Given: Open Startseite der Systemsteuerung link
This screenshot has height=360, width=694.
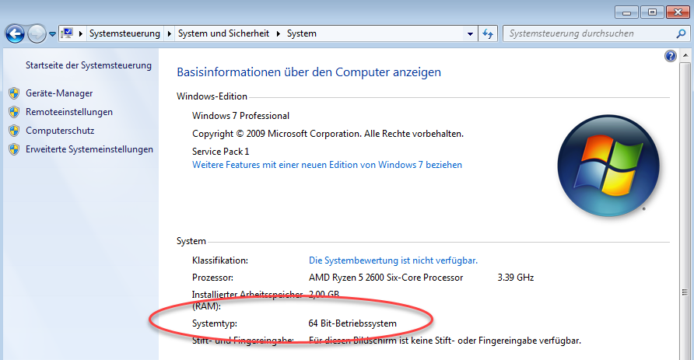Looking at the screenshot, I should point(89,65).
